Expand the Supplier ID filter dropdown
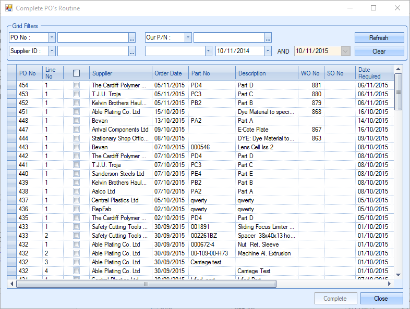 (x=52, y=51)
